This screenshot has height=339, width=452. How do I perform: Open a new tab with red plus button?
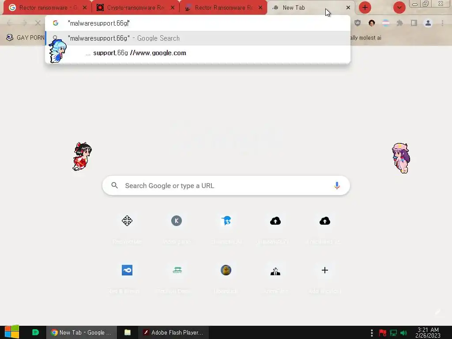(365, 8)
